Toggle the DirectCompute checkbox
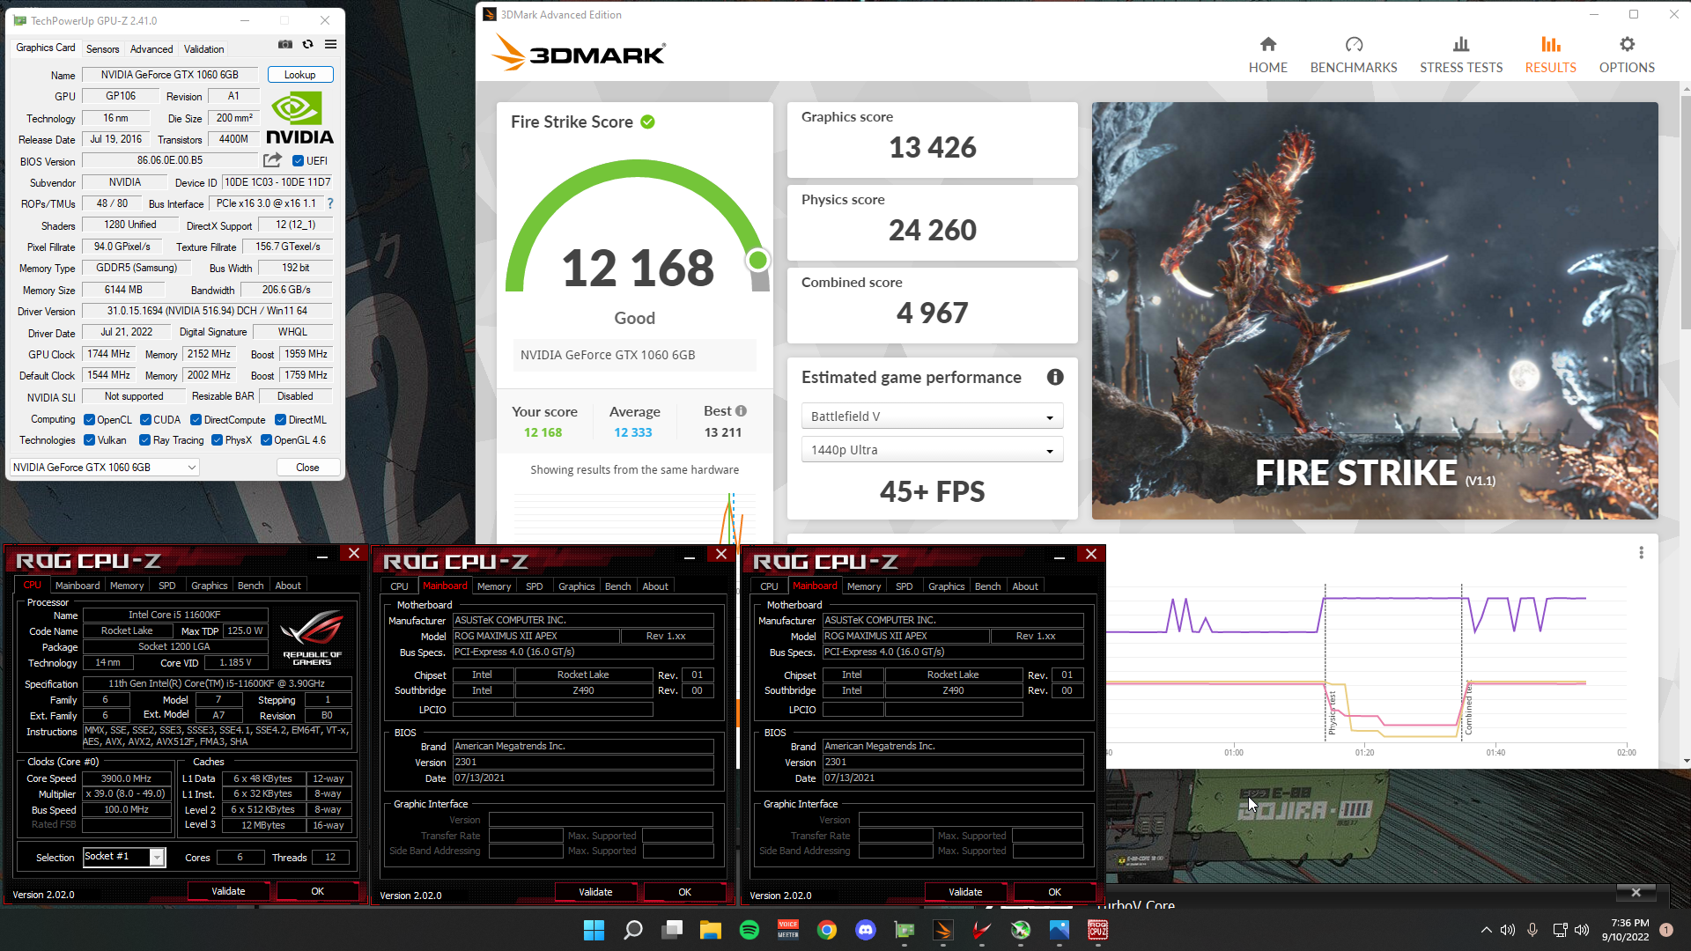 (x=196, y=420)
